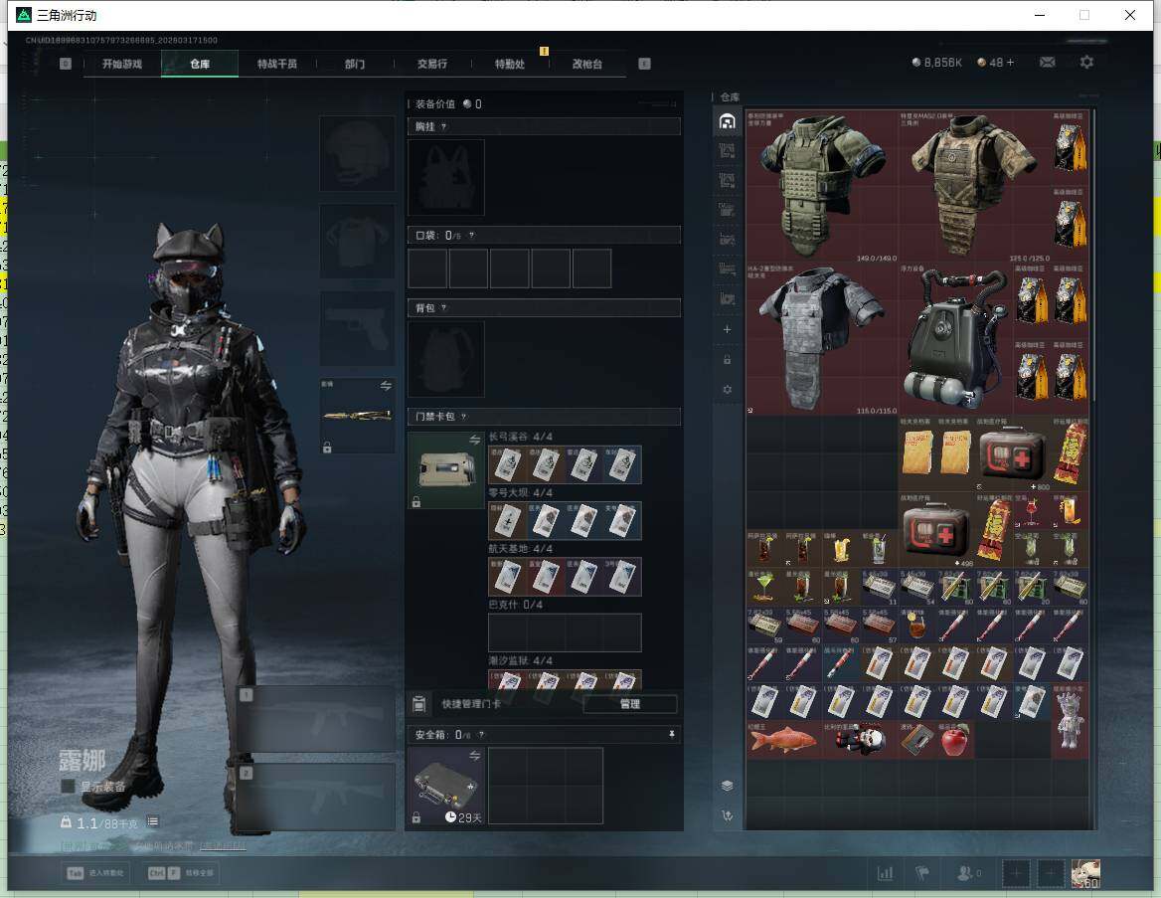Image resolution: width=1161 pixels, height=898 pixels.
Task: Select the HA-2 armor 115.0/115.0
Action: click(x=823, y=339)
